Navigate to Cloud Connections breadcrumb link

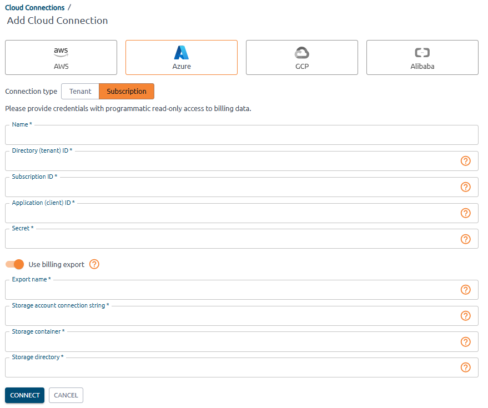tap(34, 7)
